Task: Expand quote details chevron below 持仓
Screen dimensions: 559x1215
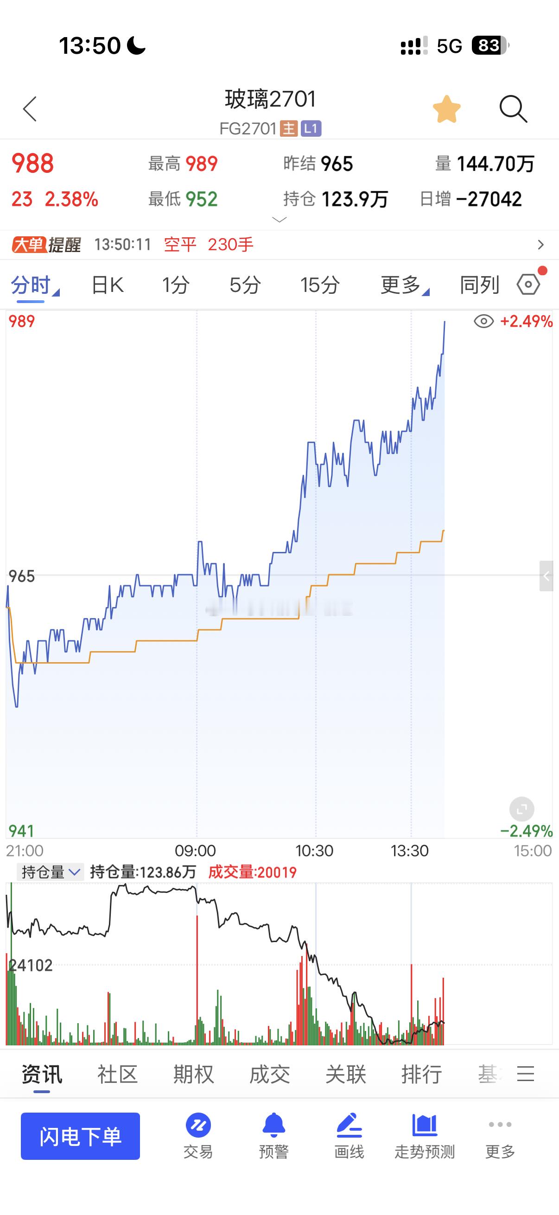Action: pyautogui.click(x=280, y=220)
